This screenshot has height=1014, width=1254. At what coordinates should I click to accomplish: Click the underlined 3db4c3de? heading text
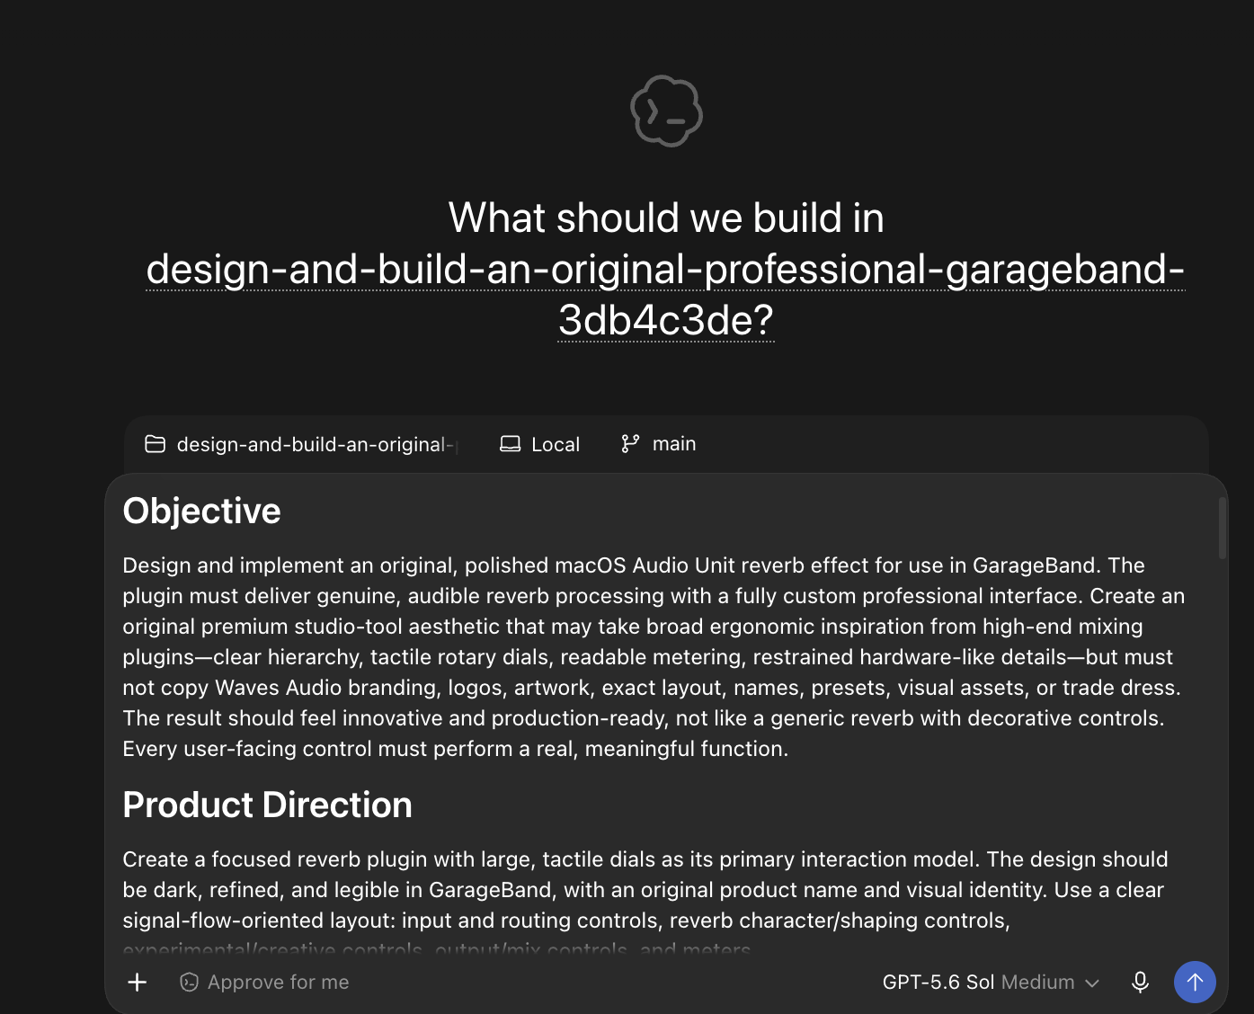(x=665, y=320)
